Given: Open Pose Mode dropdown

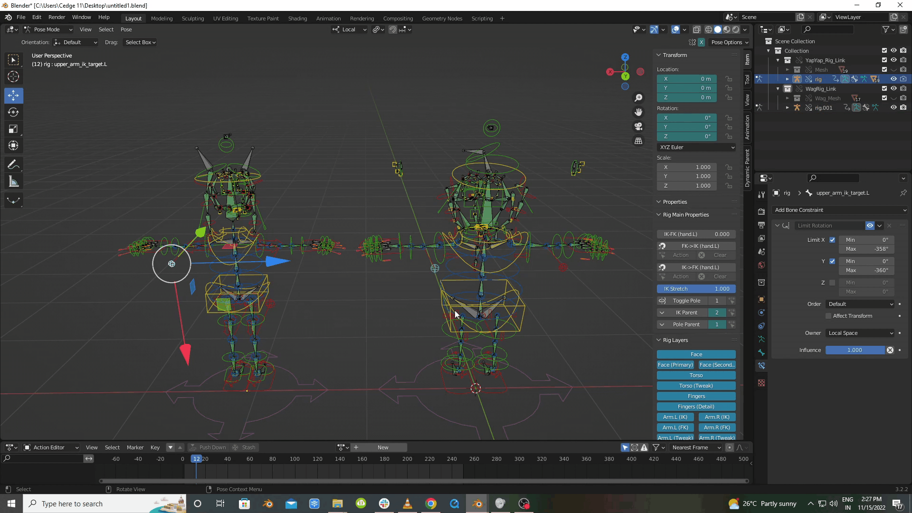Looking at the screenshot, I should [48, 29].
